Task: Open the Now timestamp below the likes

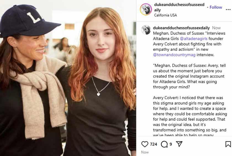Action: 145,152
